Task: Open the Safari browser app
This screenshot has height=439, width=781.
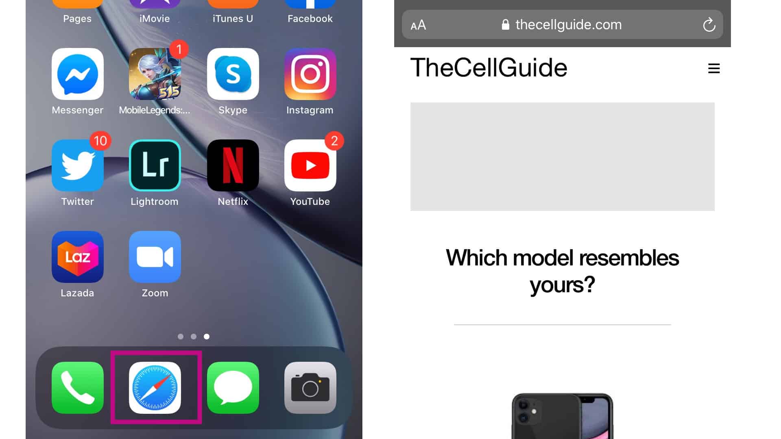Action: [x=155, y=387]
